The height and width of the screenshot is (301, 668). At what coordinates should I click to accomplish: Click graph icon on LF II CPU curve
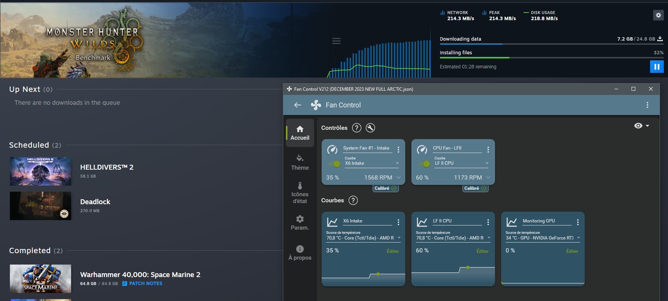422,222
